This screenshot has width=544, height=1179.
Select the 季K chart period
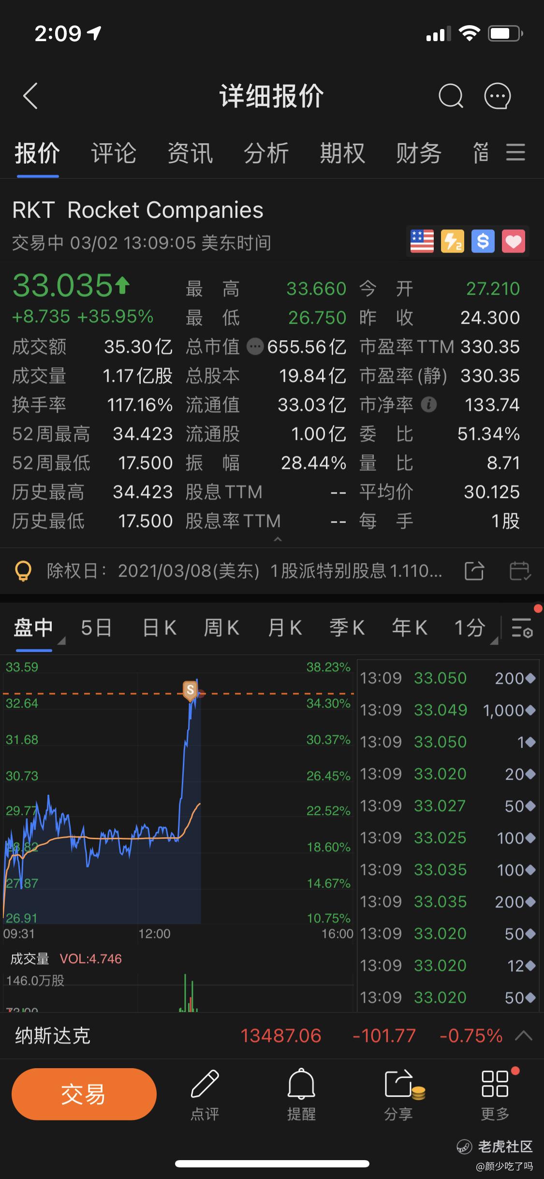click(x=347, y=628)
